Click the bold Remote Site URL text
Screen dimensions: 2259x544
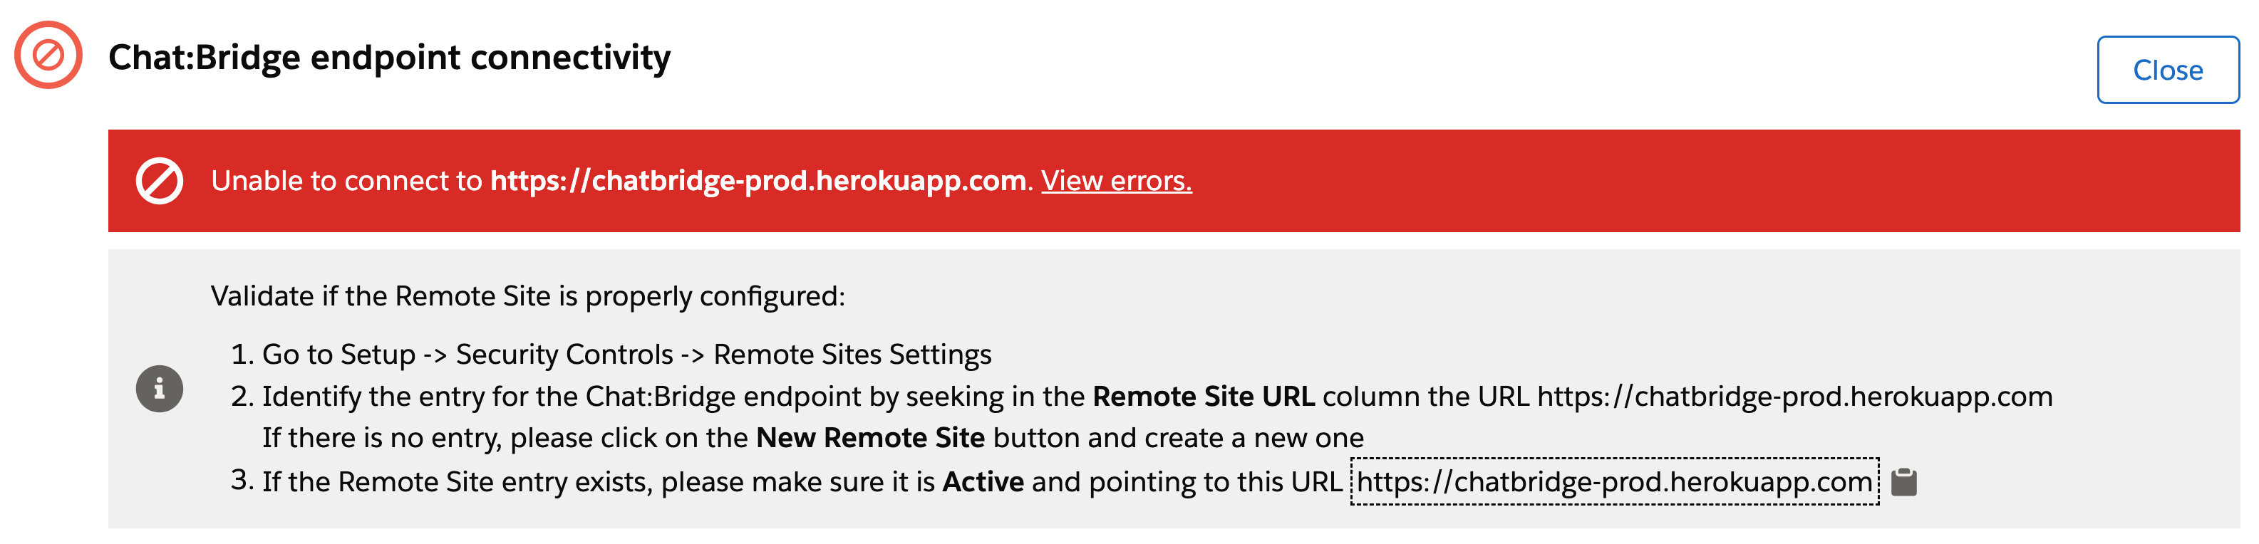coord(1203,397)
